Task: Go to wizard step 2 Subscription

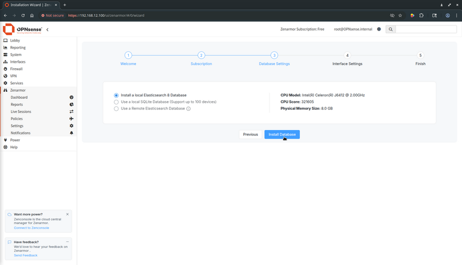Action: click(201, 55)
